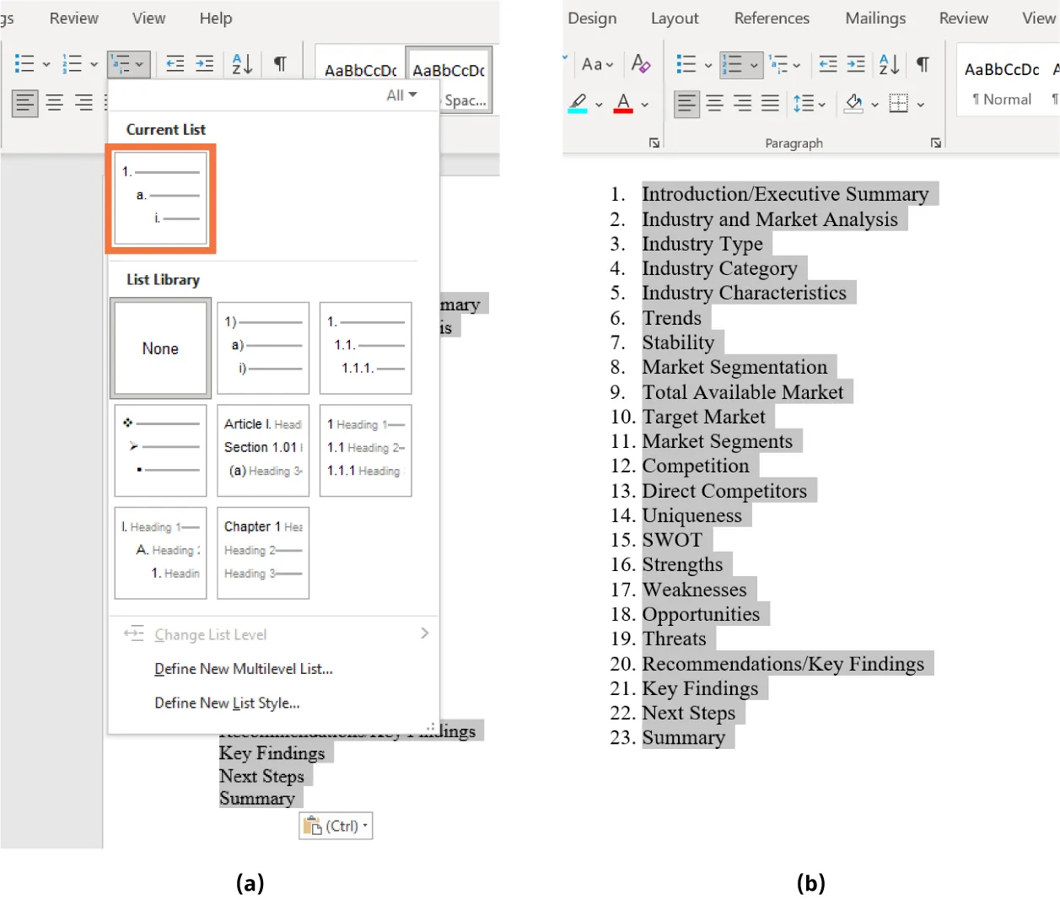Click the Sort (A-Z) icon
Image resolution: width=1060 pixels, height=900 pixels.
click(x=887, y=64)
